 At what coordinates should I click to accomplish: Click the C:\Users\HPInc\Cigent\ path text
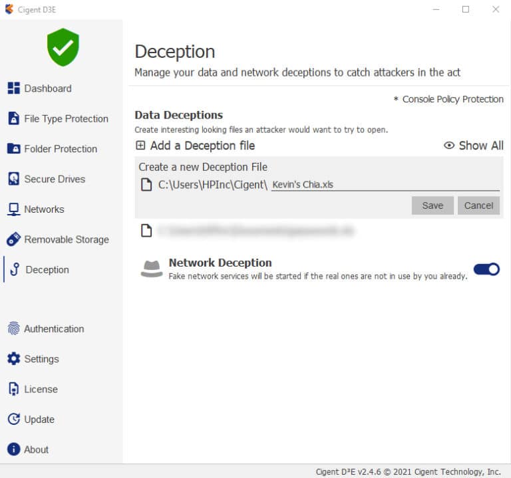[213, 185]
